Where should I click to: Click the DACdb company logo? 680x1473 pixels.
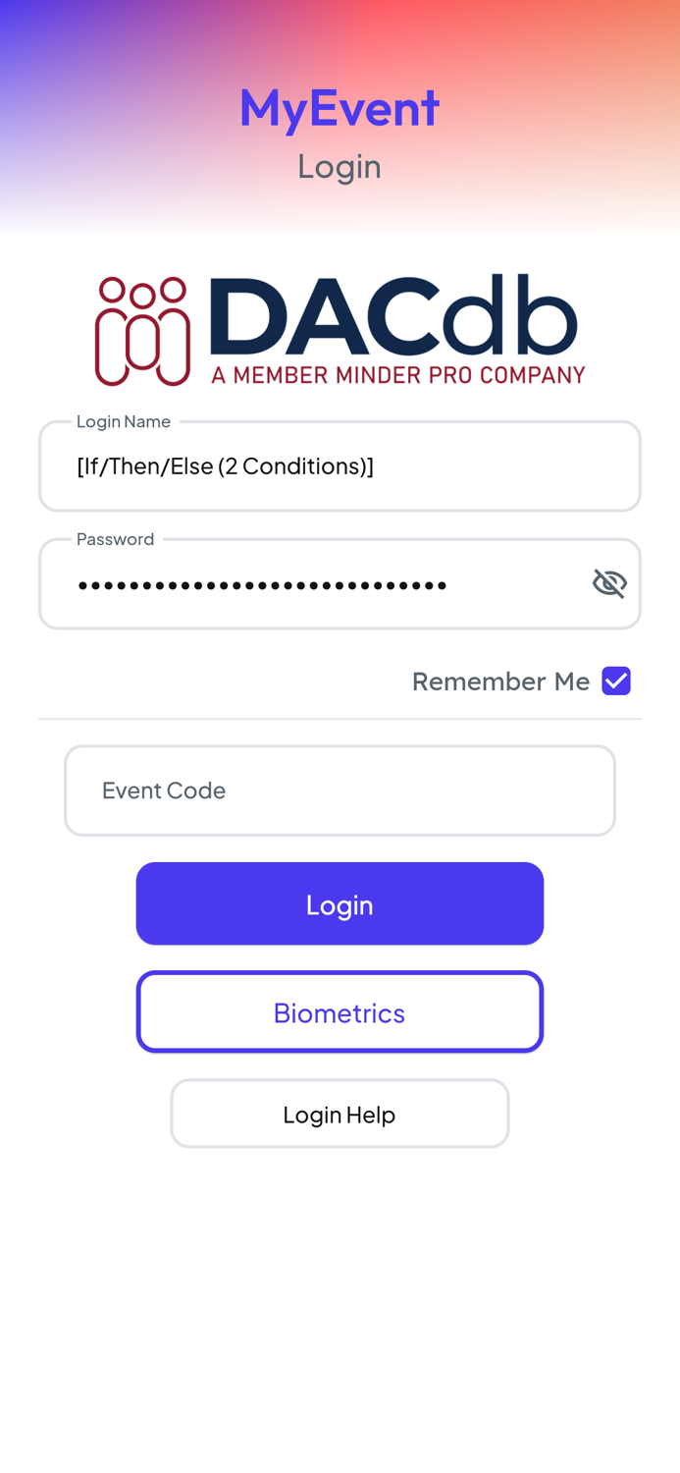[340, 329]
